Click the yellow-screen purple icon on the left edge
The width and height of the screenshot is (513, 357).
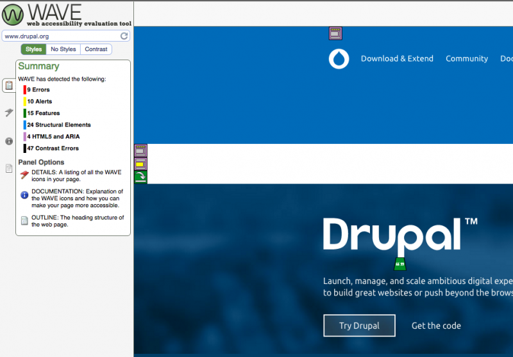pyautogui.click(x=140, y=164)
